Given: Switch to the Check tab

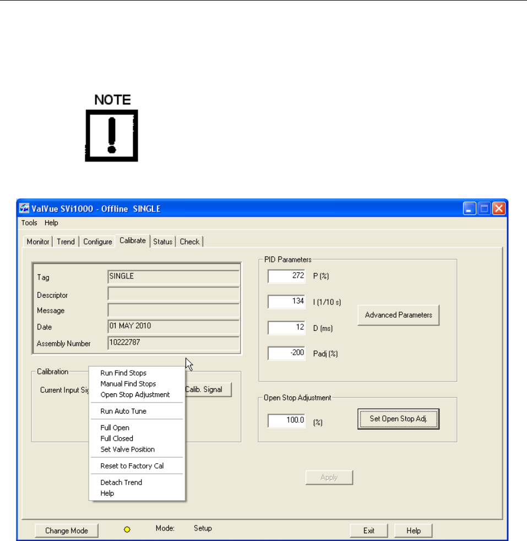Looking at the screenshot, I should click(x=189, y=242).
